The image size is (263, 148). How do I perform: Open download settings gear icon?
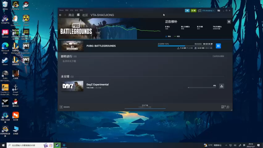click(x=229, y=22)
